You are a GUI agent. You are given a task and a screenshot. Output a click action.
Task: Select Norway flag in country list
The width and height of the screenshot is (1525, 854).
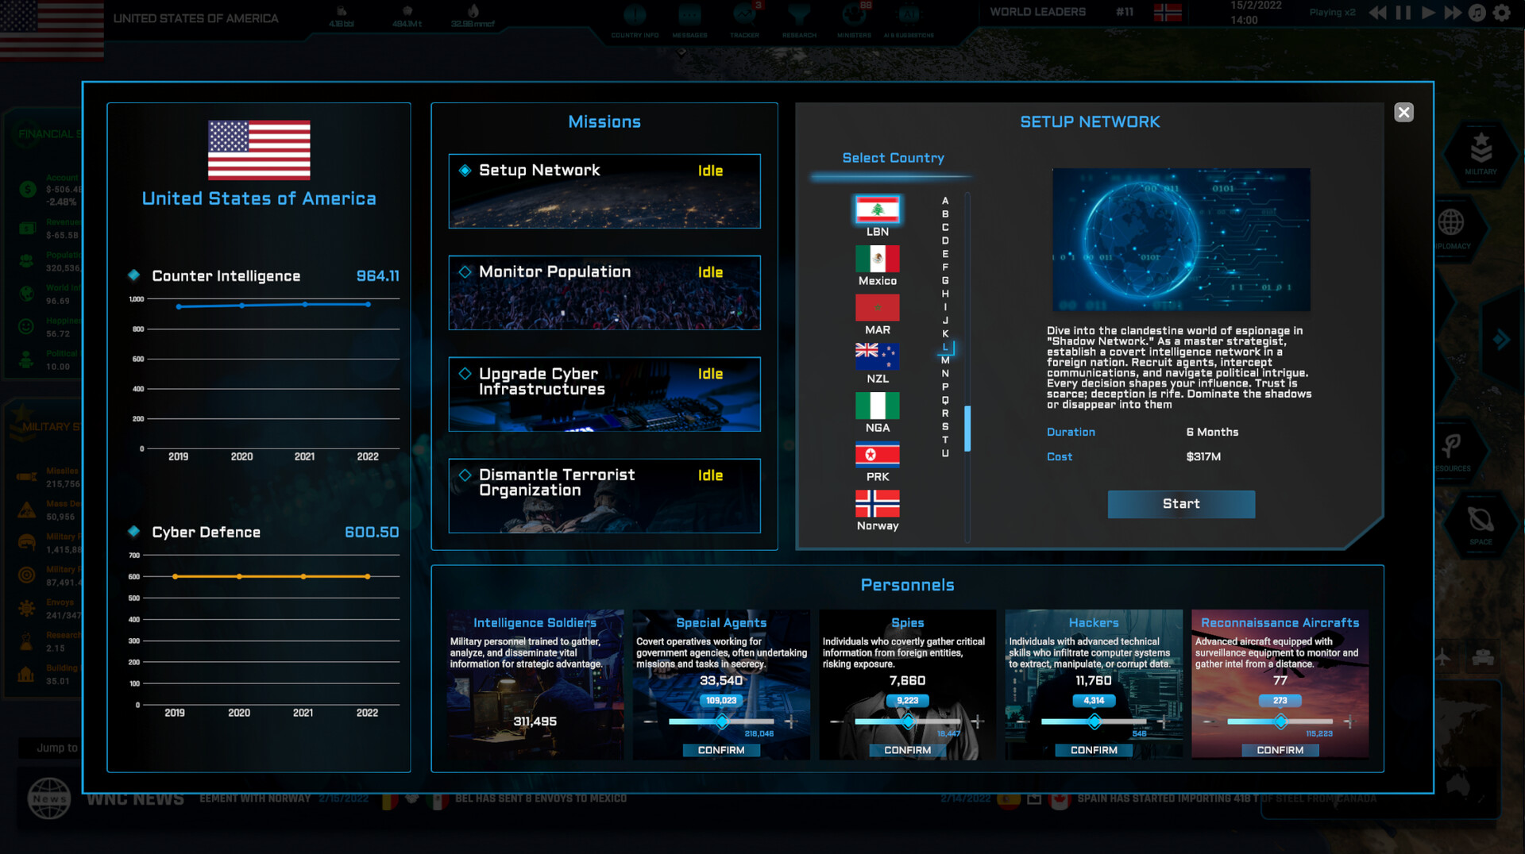click(877, 504)
